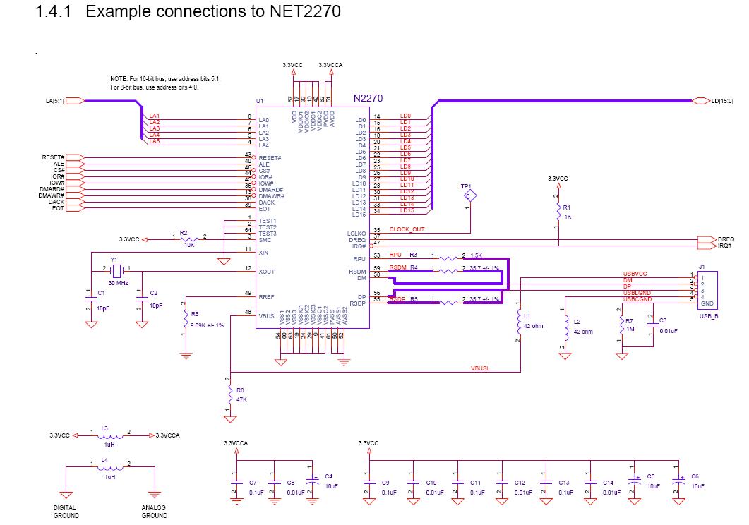Click the C1 10pF capacitor symbol
Image resolution: width=749 pixels, height=525 pixels.
(91, 299)
